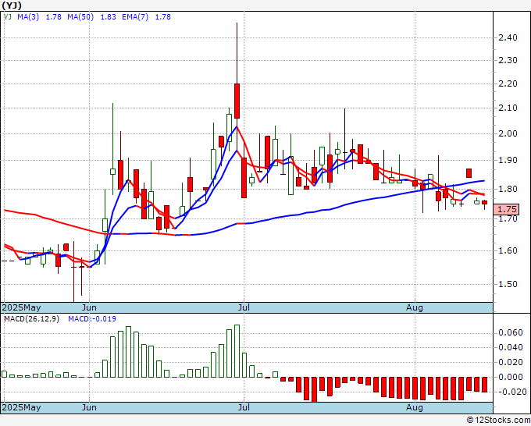Screen dimensions: 531x426
Task: Click the MA(50) value 1.83
Action: click(108, 17)
